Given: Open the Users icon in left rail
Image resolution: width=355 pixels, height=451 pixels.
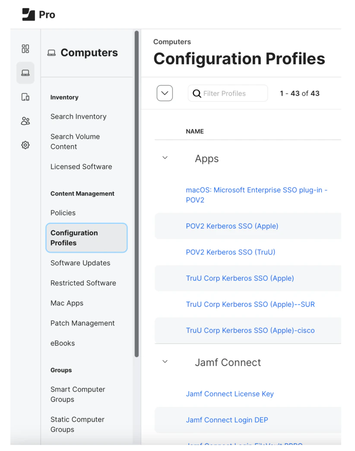Looking at the screenshot, I should [25, 121].
